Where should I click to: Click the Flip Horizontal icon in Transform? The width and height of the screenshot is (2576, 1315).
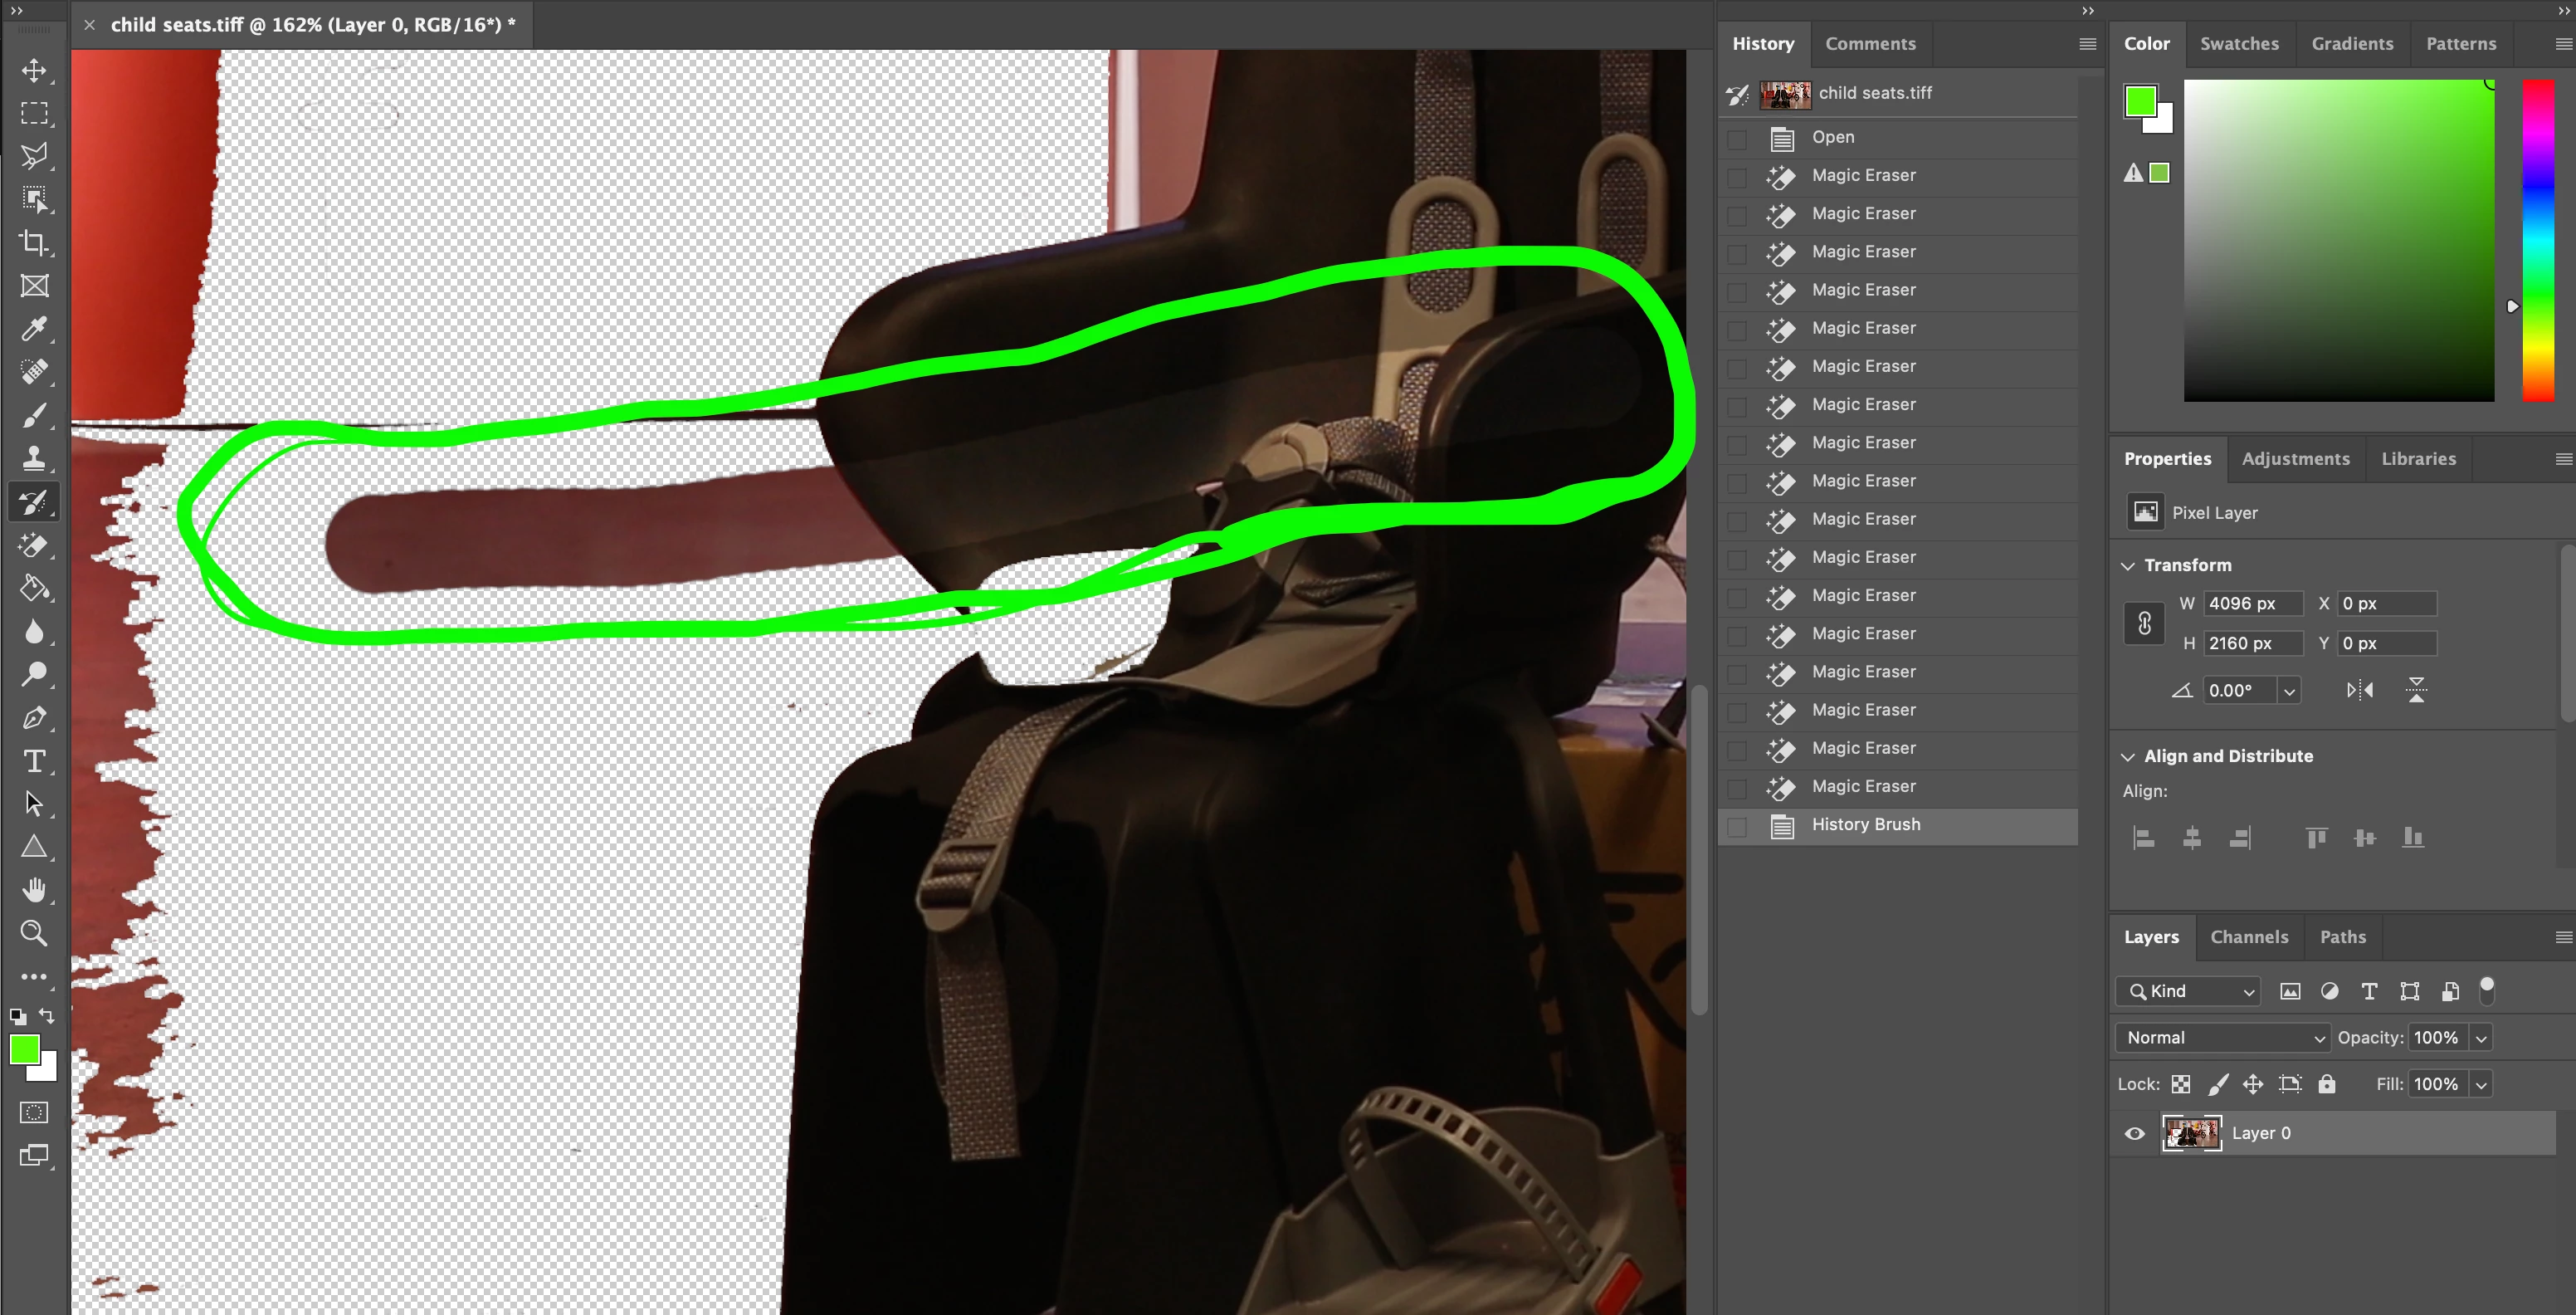click(x=2359, y=690)
